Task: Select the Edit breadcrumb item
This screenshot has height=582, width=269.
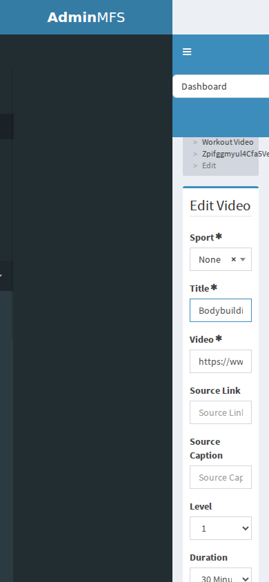Action: tap(209, 165)
